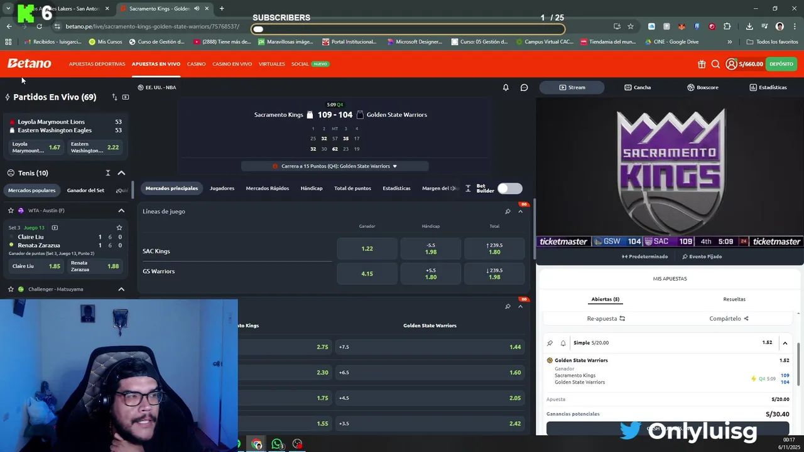
Task: Open Chrome tab search dropdown arrow
Action: (x=8, y=9)
